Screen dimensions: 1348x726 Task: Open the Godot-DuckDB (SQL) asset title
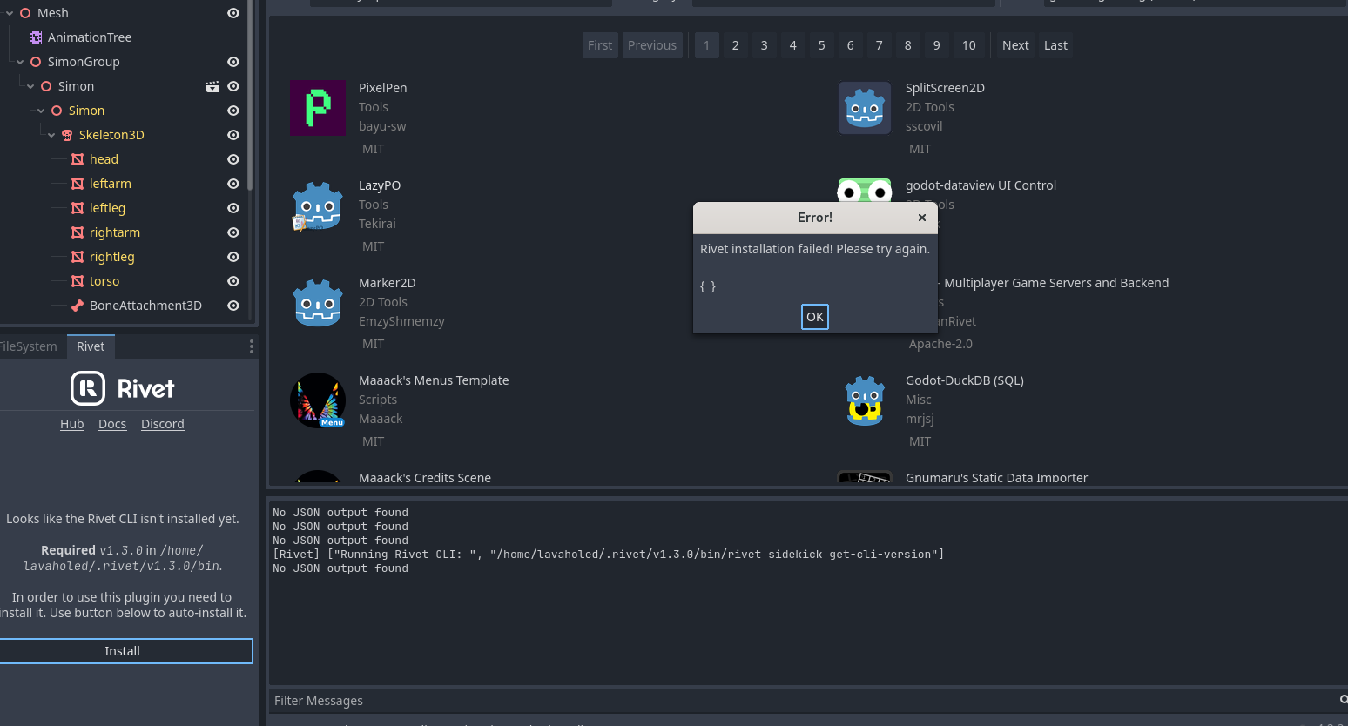(x=965, y=380)
